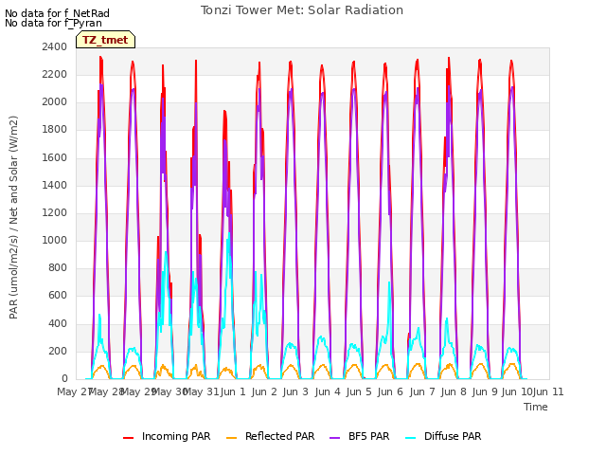The image size is (606, 455).
Task: Click the 2000 y-axis tick label
Action: point(55,102)
